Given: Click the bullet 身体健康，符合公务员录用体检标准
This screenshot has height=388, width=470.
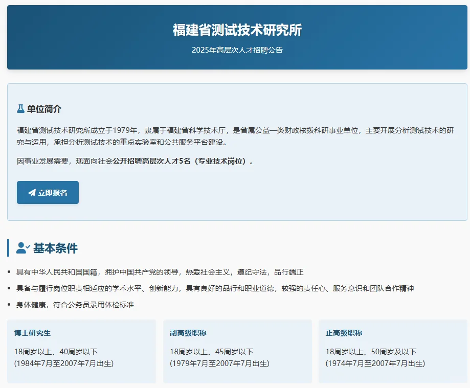Looking at the screenshot, I should pos(75,305).
